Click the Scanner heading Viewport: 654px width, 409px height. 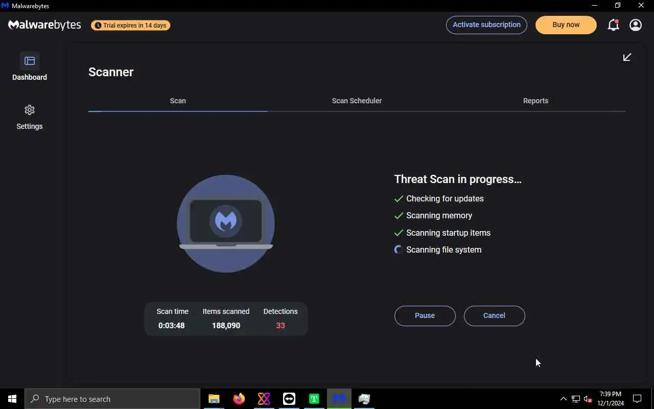point(111,72)
